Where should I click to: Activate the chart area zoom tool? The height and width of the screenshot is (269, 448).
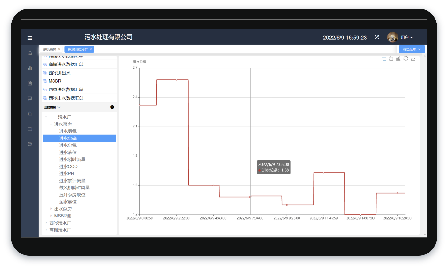coord(384,59)
